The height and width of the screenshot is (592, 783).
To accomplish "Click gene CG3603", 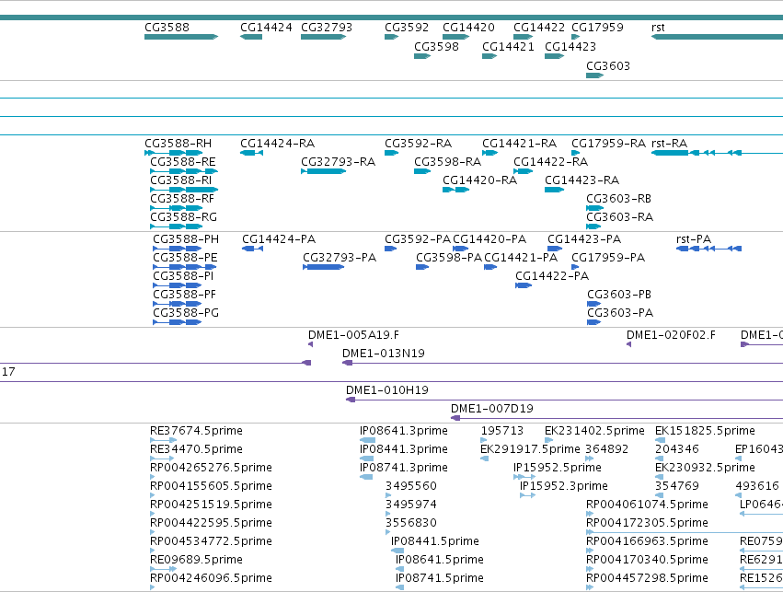I will 595,75.
